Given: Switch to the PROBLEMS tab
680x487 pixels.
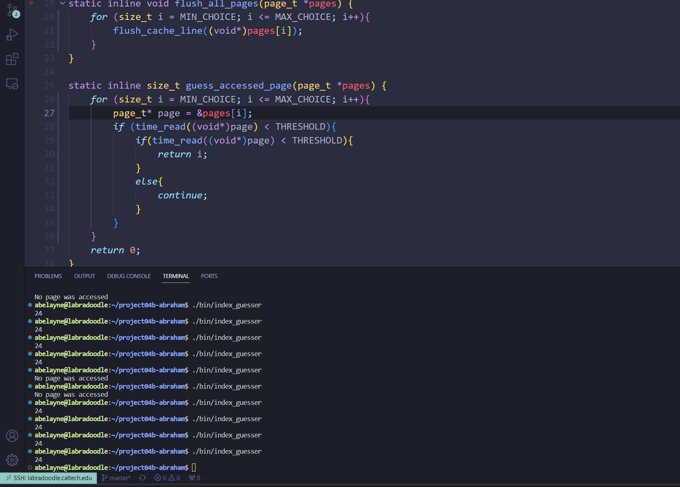Looking at the screenshot, I should click(x=48, y=276).
